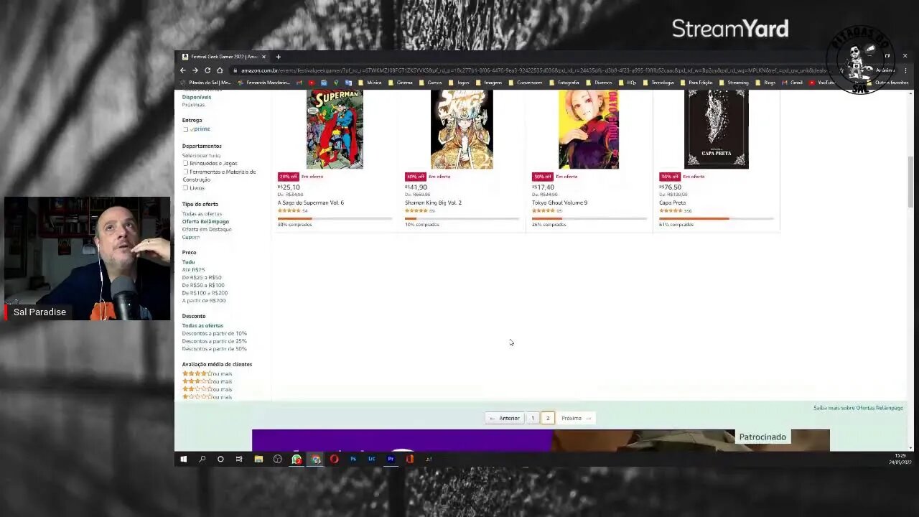919x517 pixels.
Task: Filter price De R$50 a R$100
Action: click(x=203, y=285)
